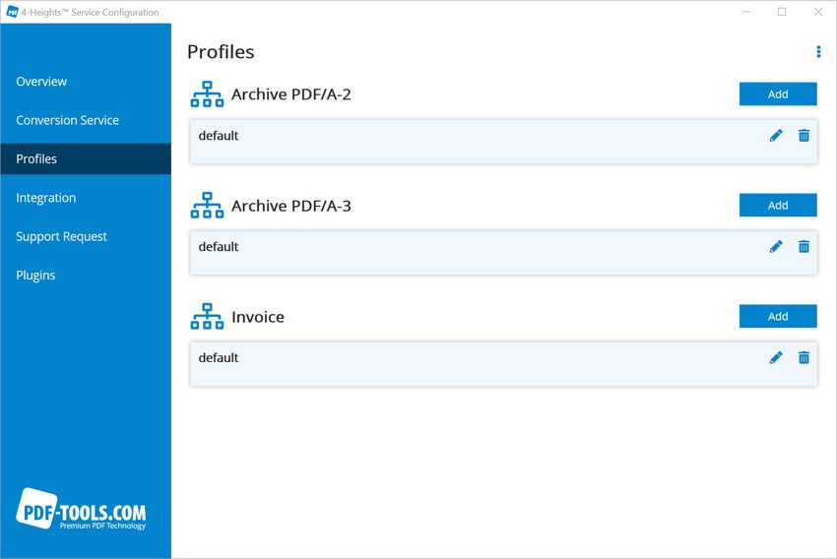Open the three-dot options menu

click(818, 52)
